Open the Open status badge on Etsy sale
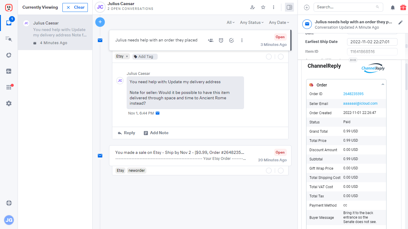The height and width of the screenshot is (229, 408). click(x=280, y=152)
